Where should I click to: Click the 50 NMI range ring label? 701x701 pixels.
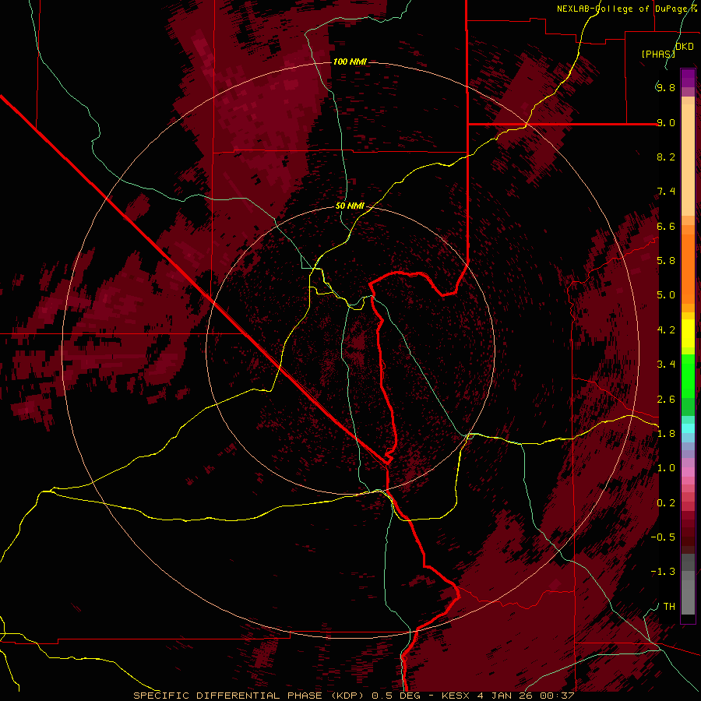point(350,206)
